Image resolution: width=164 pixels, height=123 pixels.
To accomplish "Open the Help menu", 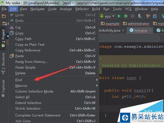I will 154,9.
